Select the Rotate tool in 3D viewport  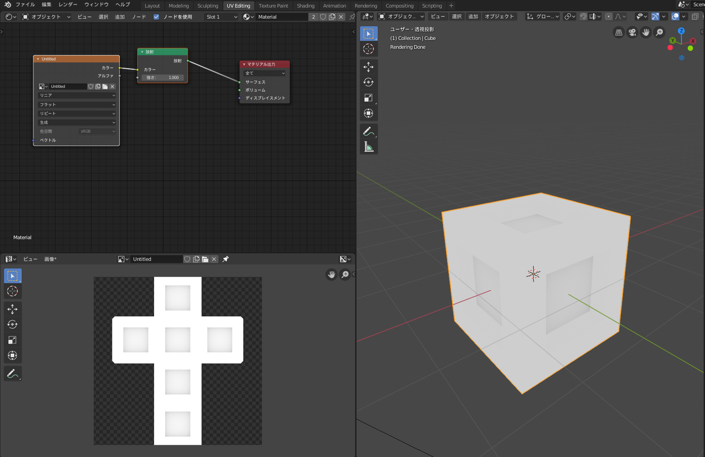[368, 82]
